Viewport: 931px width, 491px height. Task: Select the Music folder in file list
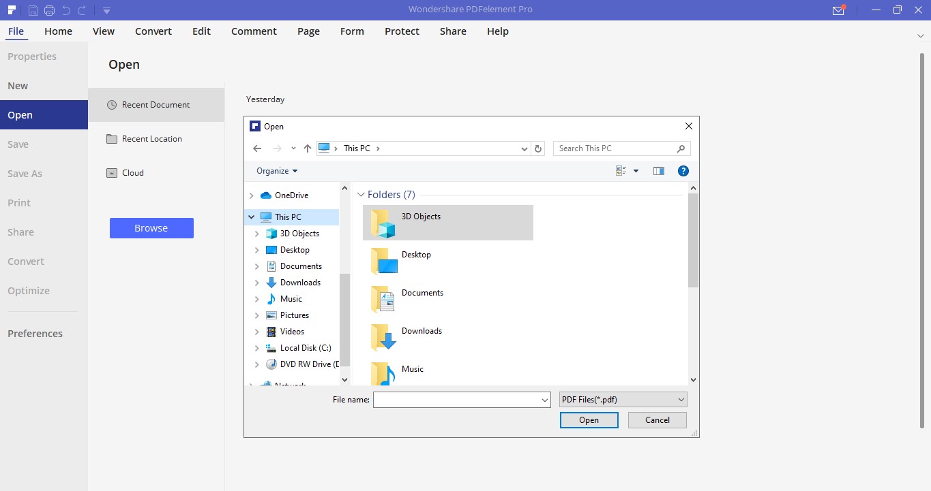448,373
